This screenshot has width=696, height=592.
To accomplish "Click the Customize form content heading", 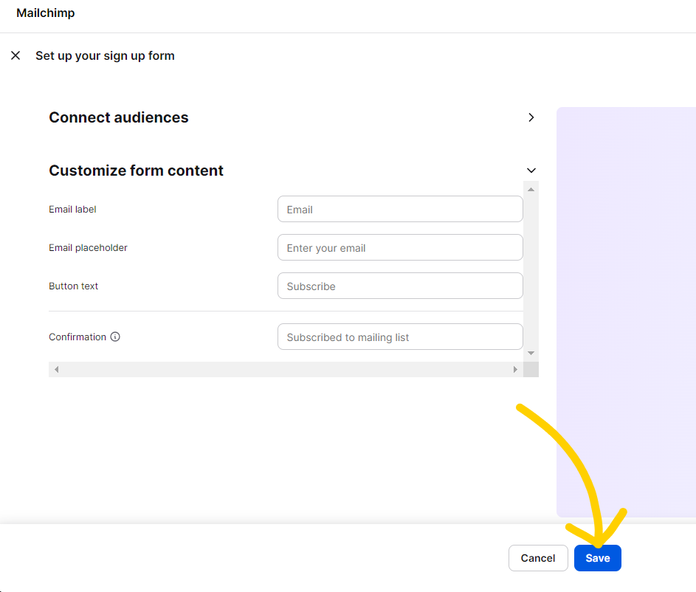I will pyautogui.click(x=136, y=171).
